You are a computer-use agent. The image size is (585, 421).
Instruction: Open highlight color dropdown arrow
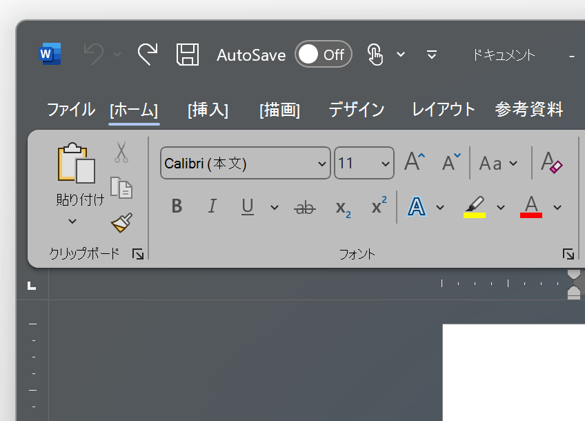tap(501, 208)
